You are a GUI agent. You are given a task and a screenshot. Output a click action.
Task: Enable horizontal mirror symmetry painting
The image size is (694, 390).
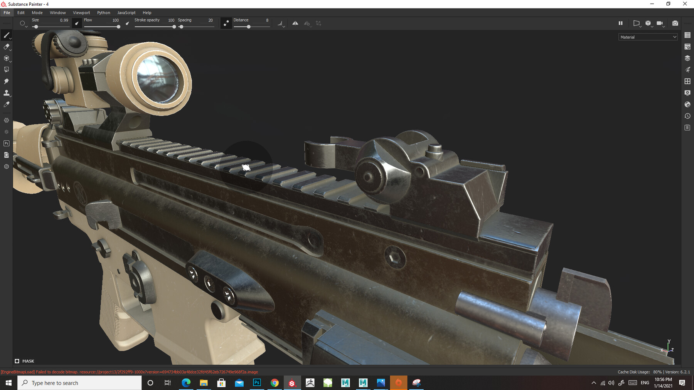[x=295, y=23]
